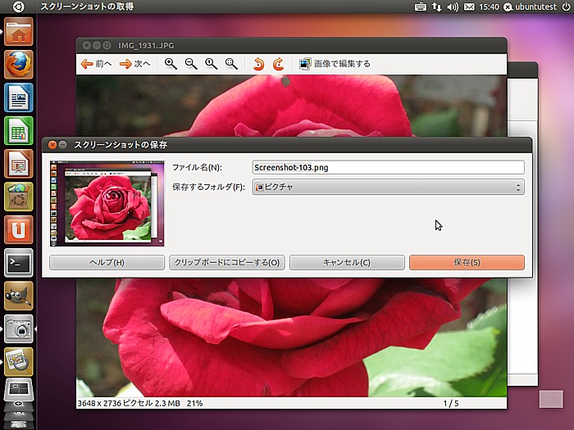The width and height of the screenshot is (574, 430).
Task: Click the ヘルプ(H) button
Action: 107,263
